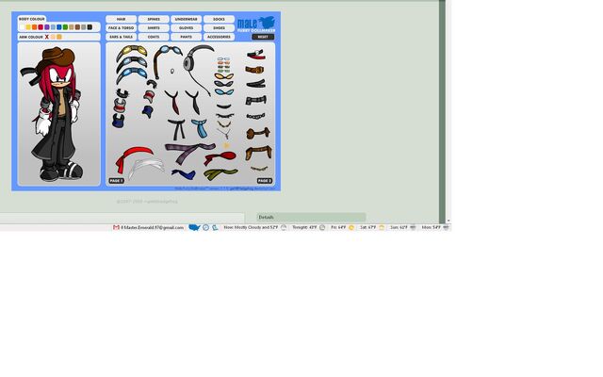Screen dimensions: 603x377
Task: Select the gold star earring
Action: (x=226, y=145)
